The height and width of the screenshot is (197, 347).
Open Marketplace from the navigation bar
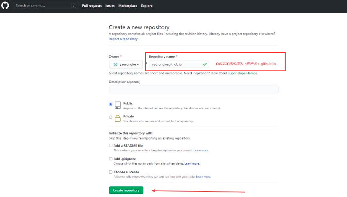pos(128,6)
